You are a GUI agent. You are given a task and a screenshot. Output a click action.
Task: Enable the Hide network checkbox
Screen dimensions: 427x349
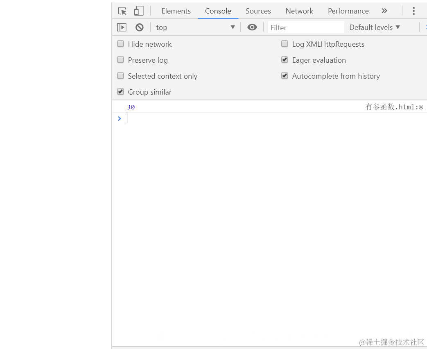[120, 44]
